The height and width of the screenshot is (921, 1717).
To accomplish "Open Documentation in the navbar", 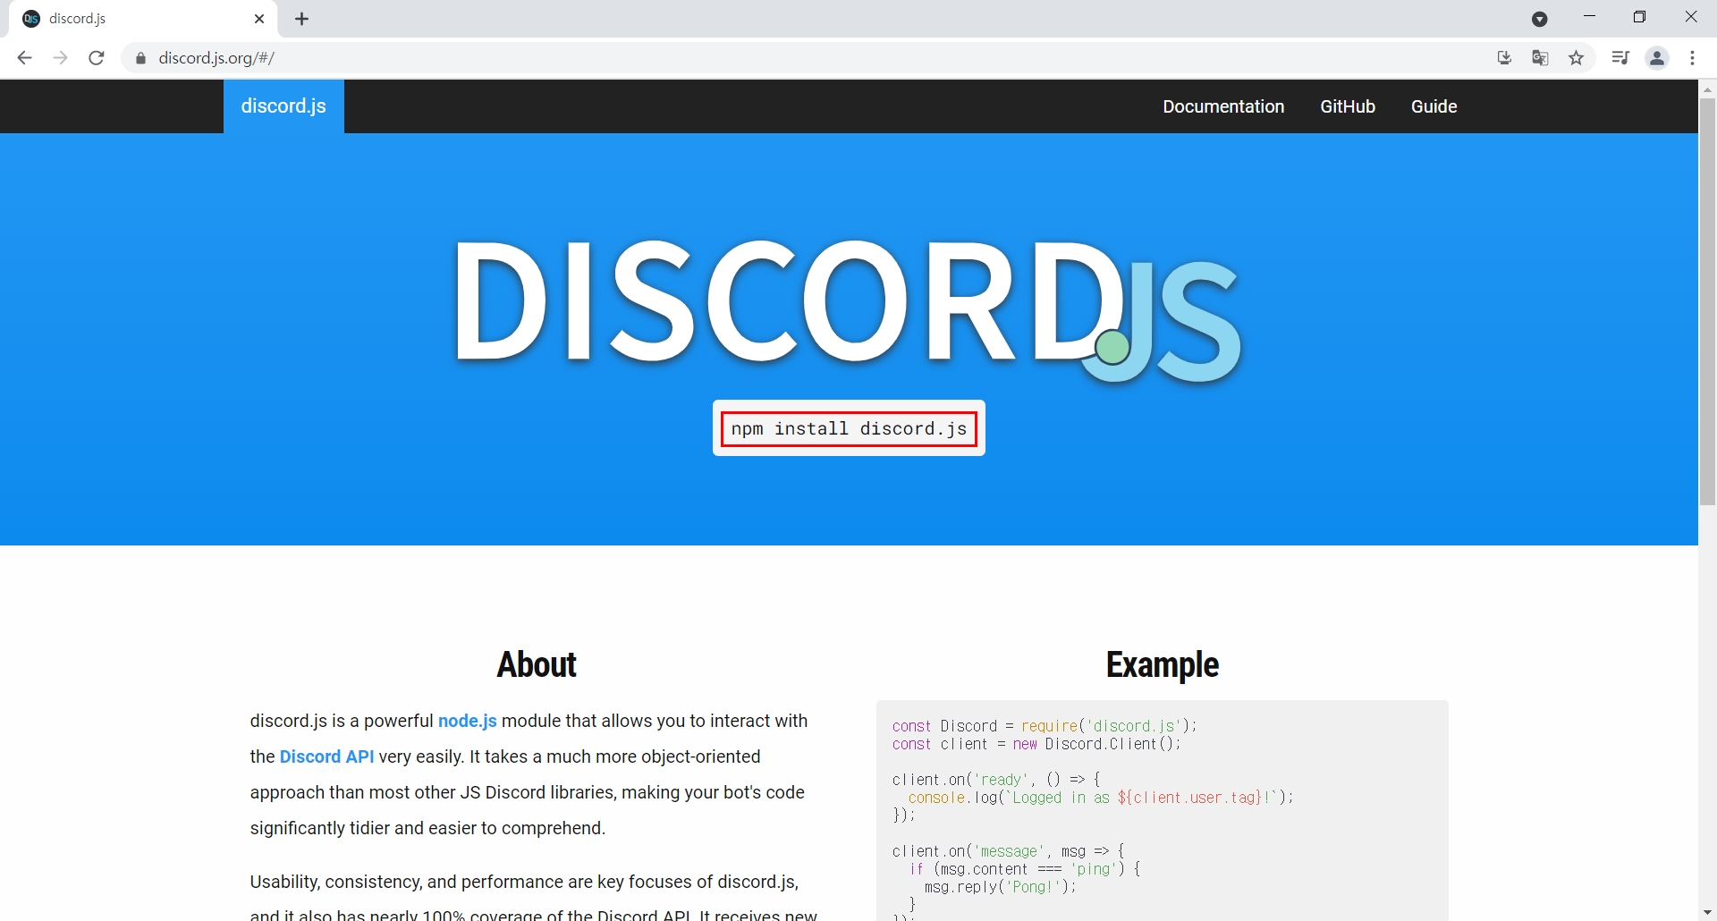I will (1223, 106).
